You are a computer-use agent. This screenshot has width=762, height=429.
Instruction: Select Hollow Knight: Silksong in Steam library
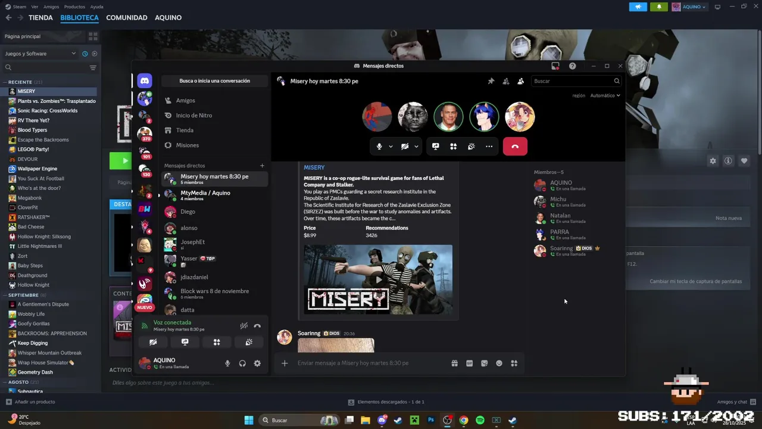(x=44, y=237)
